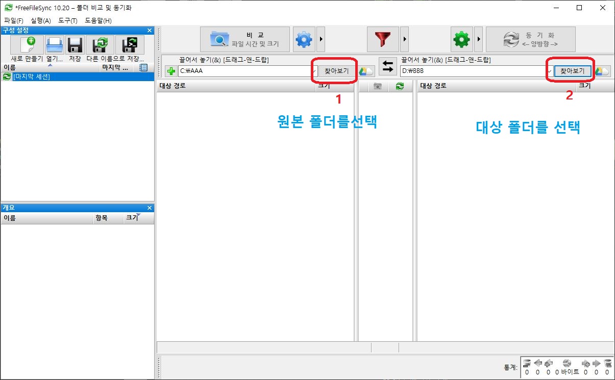This screenshot has width=615, height=380.
Task: Click right pane 대상 경로 column header
Action: 497,86
